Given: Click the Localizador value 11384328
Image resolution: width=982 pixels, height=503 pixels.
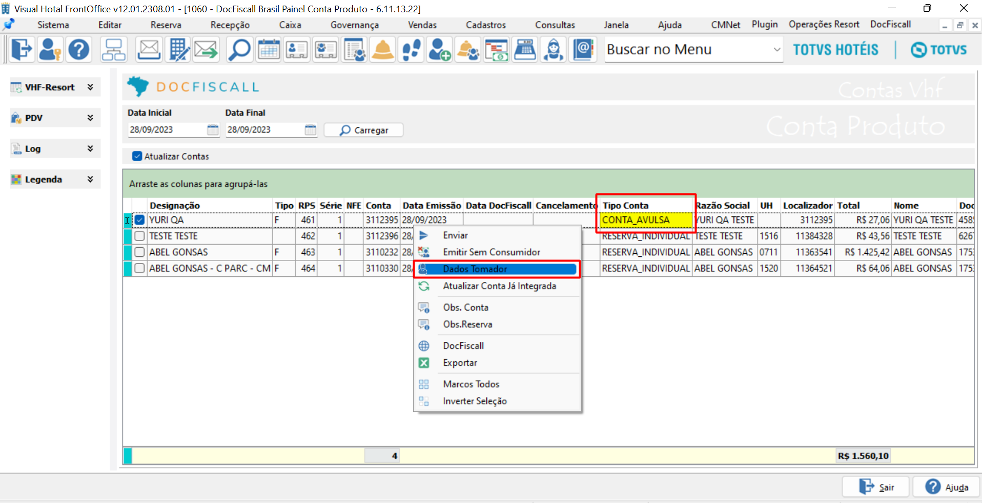Looking at the screenshot, I should (x=808, y=236).
